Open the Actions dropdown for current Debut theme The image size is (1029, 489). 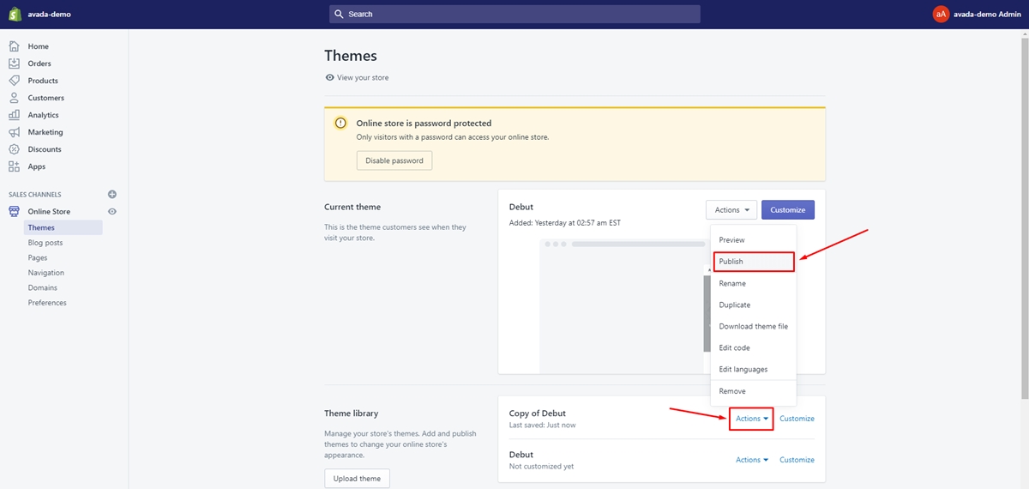click(x=731, y=210)
